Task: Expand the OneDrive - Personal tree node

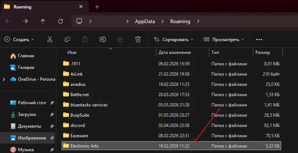Action: click(4, 80)
